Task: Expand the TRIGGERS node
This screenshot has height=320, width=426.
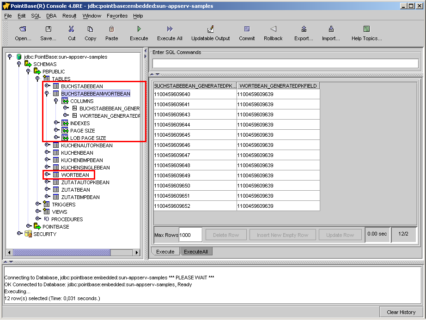Action: click(38, 204)
